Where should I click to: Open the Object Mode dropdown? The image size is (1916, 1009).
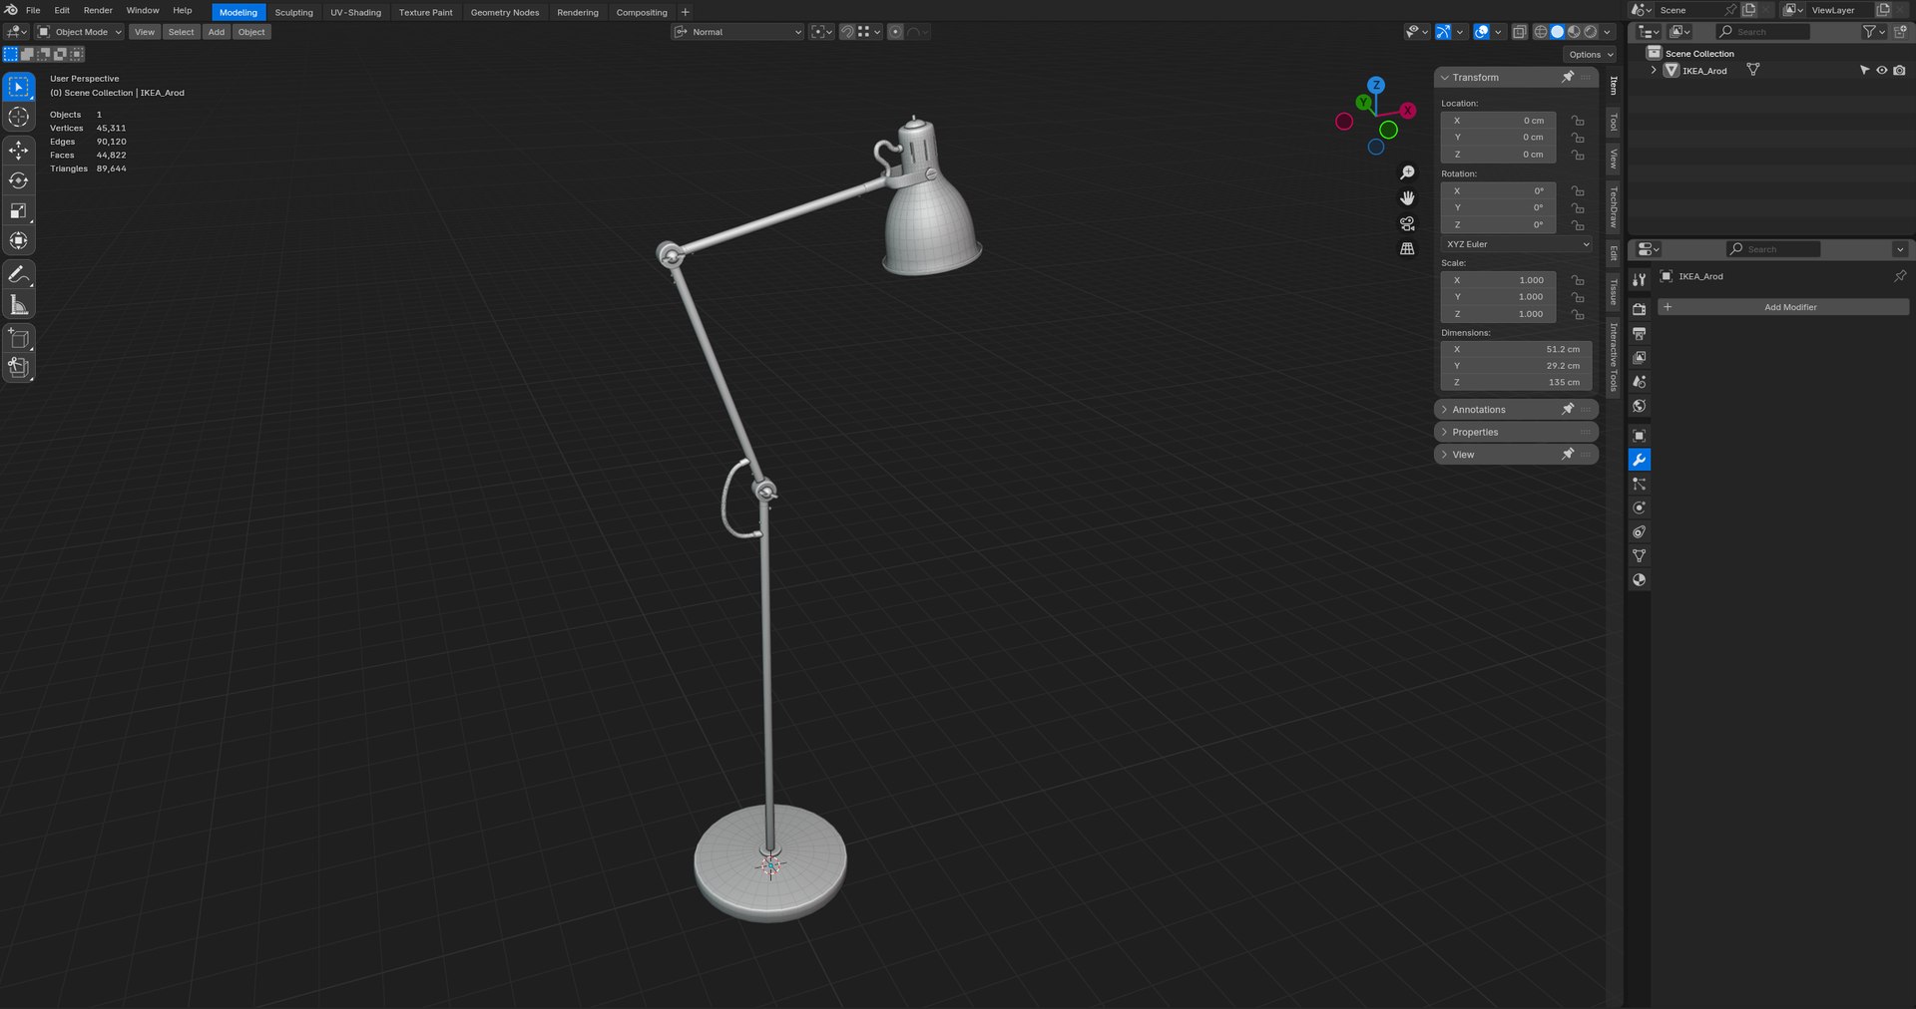tap(80, 32)
